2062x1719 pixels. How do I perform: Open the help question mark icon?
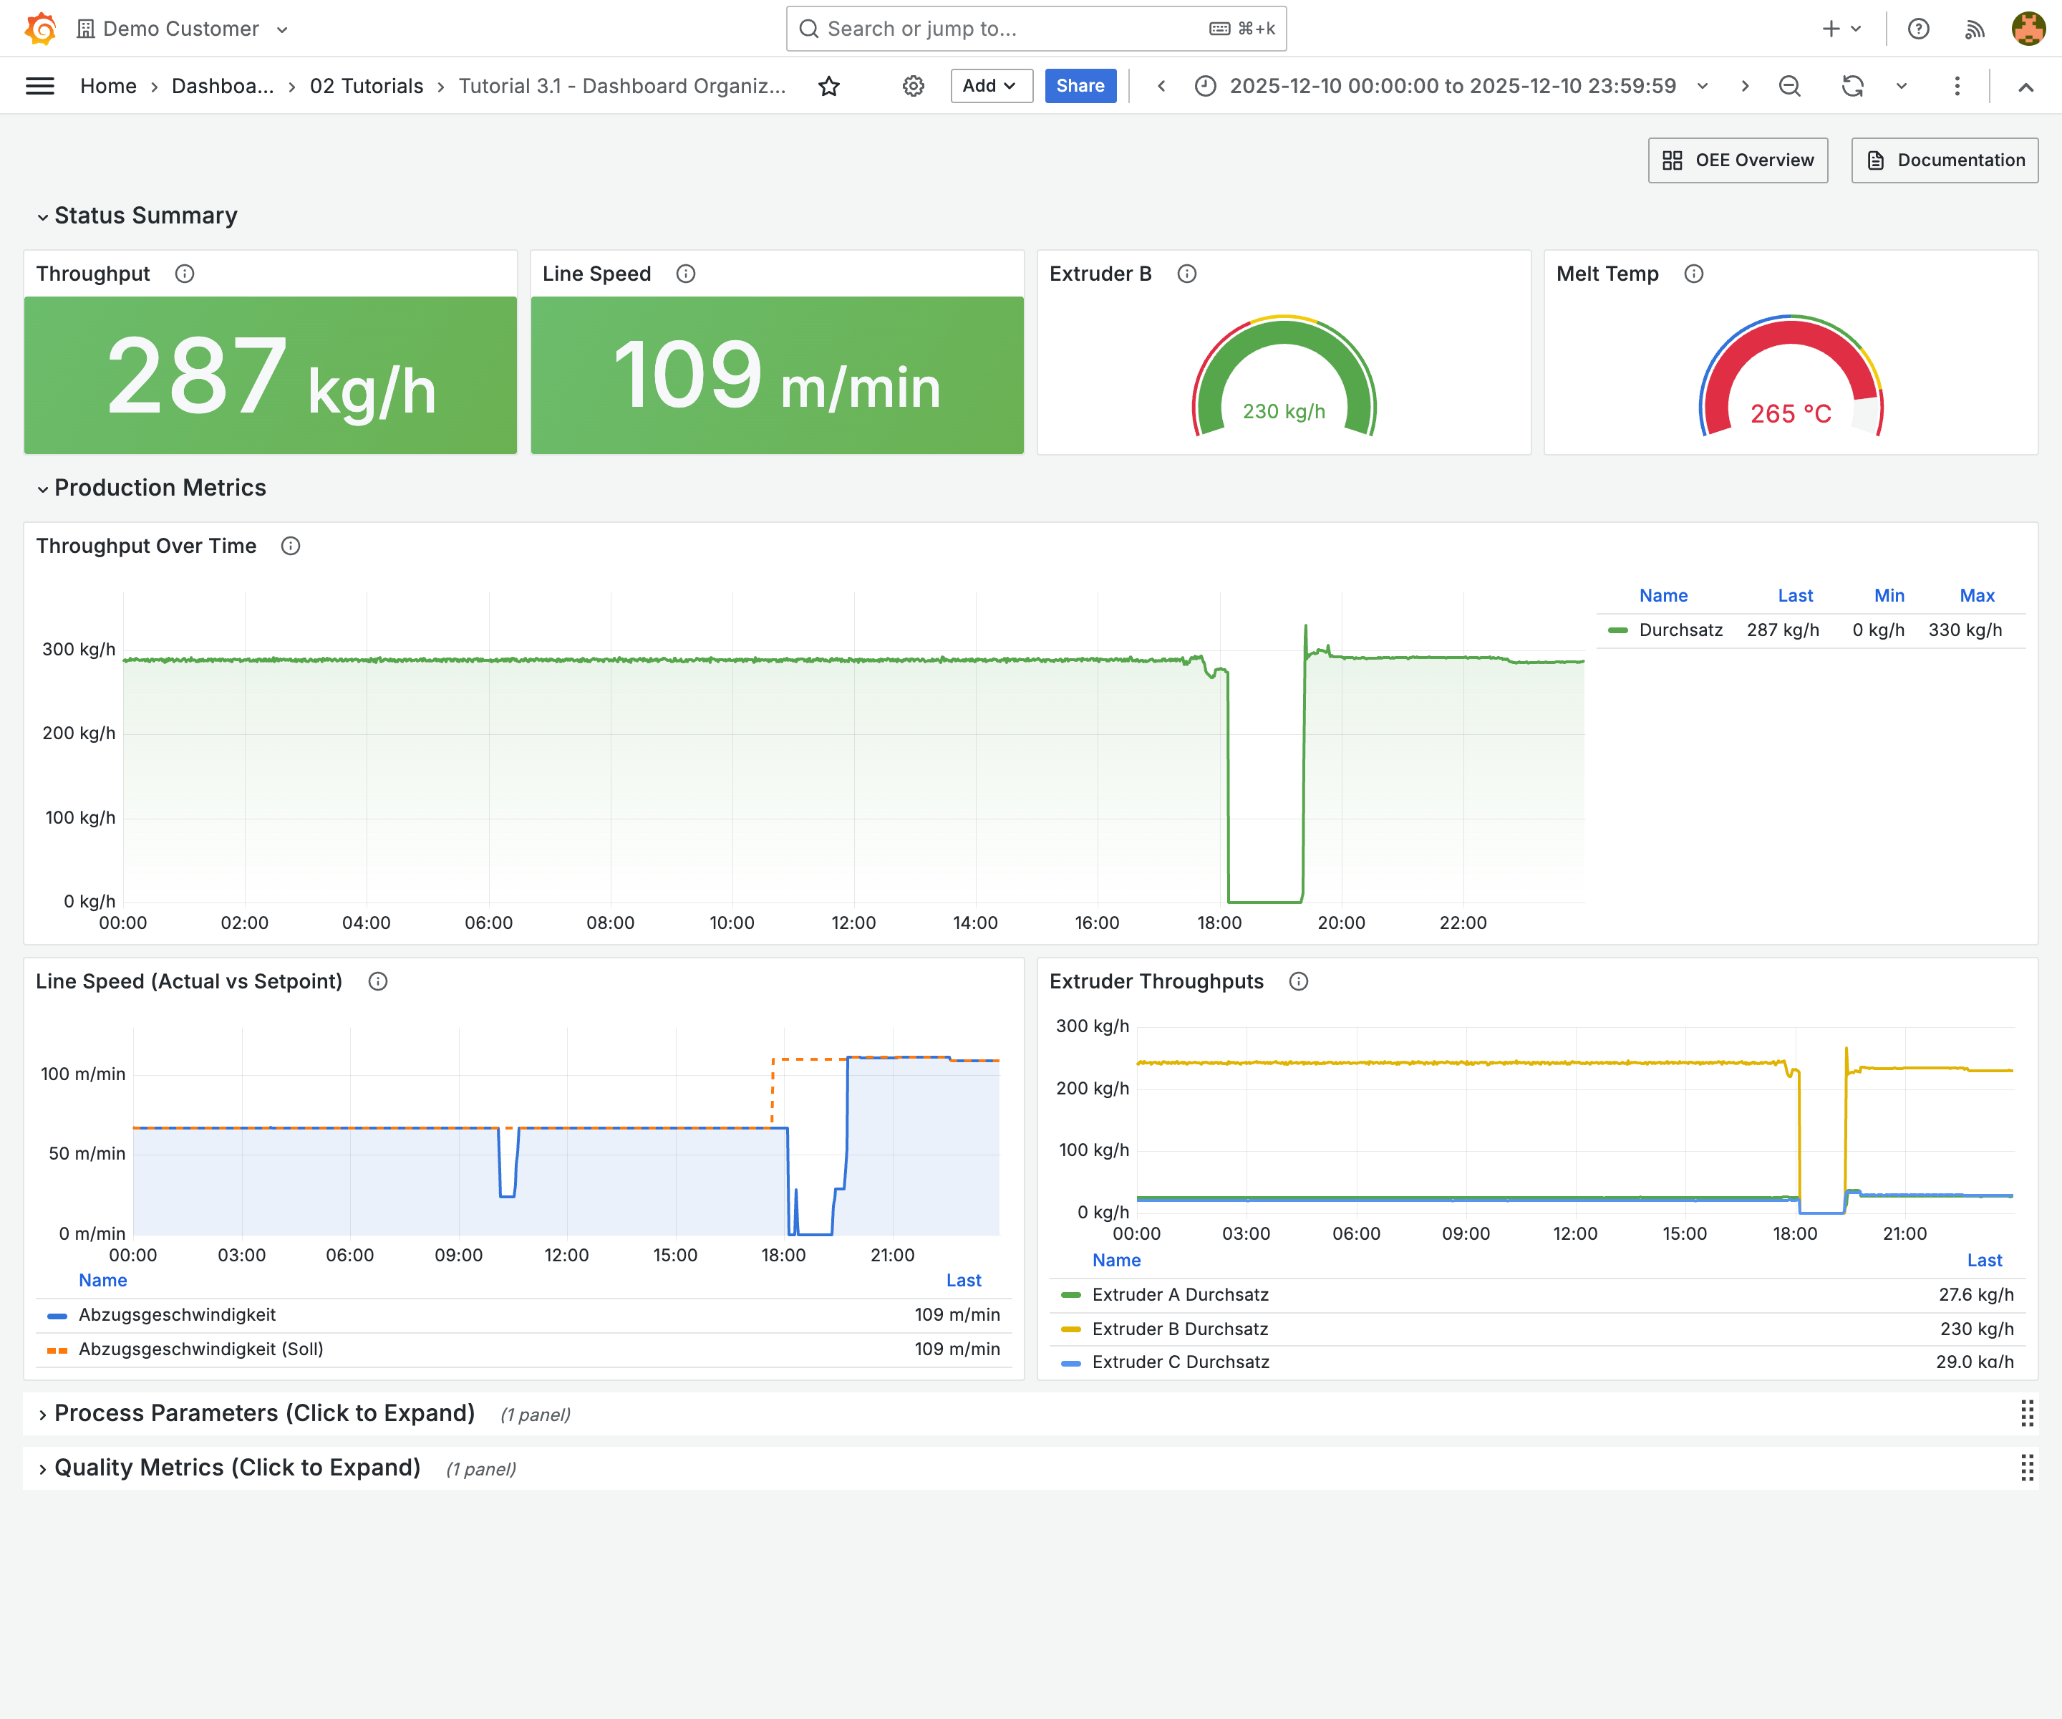[x=1917, y=29]
